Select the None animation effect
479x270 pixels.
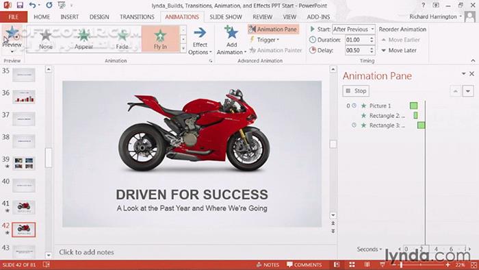click(x=46, y=39)
